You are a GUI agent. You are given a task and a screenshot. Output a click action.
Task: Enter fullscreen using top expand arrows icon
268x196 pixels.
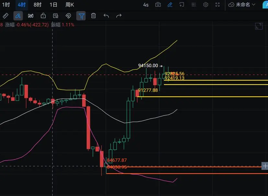point(218,5)
